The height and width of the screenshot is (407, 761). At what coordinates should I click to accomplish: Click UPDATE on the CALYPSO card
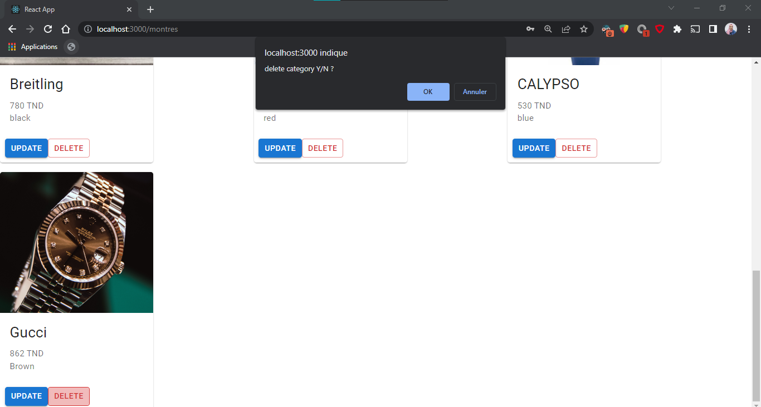[x=534, y=148]
